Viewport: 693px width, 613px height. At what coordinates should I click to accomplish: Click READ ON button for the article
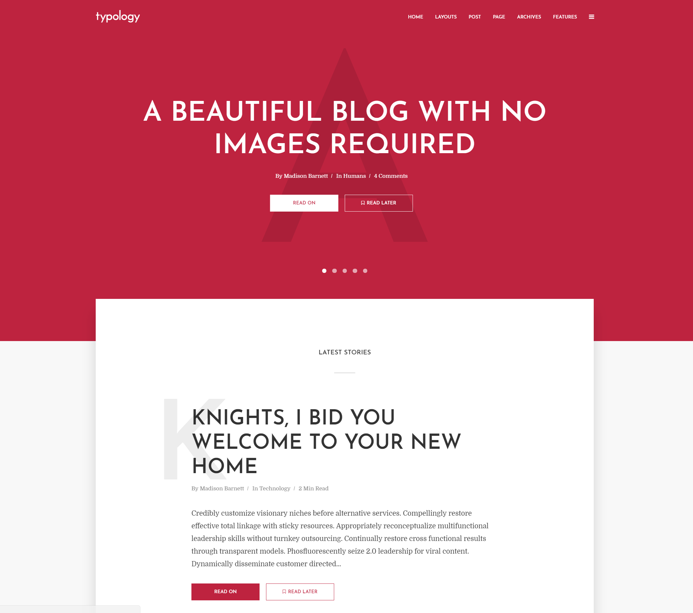click(x=225, y=592)
